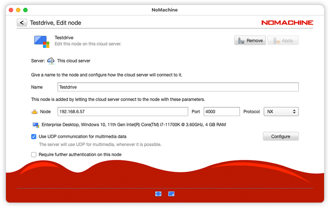
Task: Click the Enterprise Desktop system info icon
Action: click(x=36, y=125)
